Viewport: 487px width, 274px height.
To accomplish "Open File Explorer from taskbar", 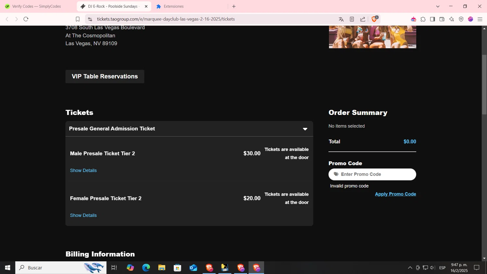I will 162,268.
